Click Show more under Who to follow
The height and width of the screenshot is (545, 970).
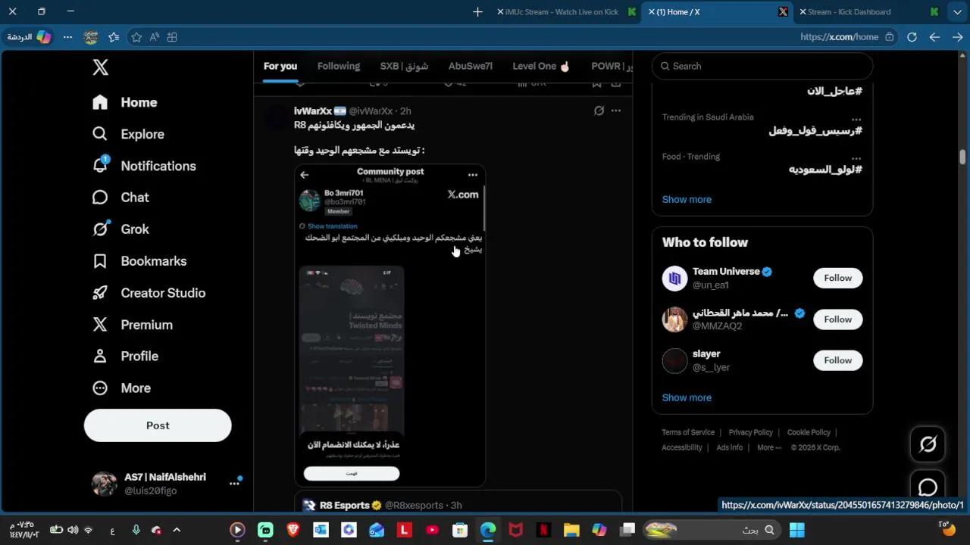[x=687, y=397]
